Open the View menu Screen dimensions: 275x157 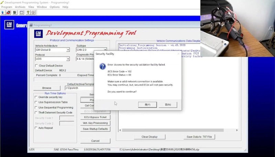click(31, 7)
